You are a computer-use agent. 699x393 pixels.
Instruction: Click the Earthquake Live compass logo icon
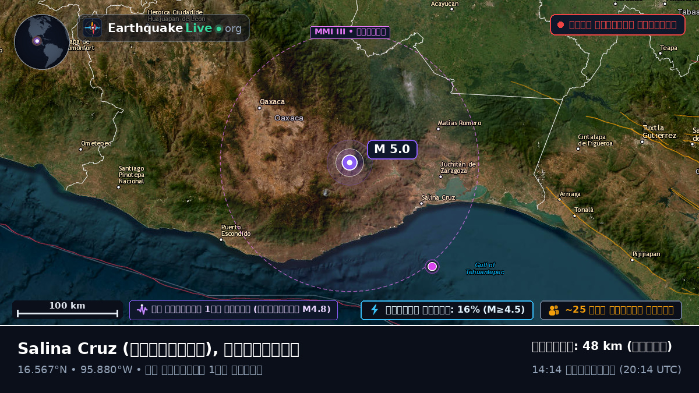click(93, 28)
